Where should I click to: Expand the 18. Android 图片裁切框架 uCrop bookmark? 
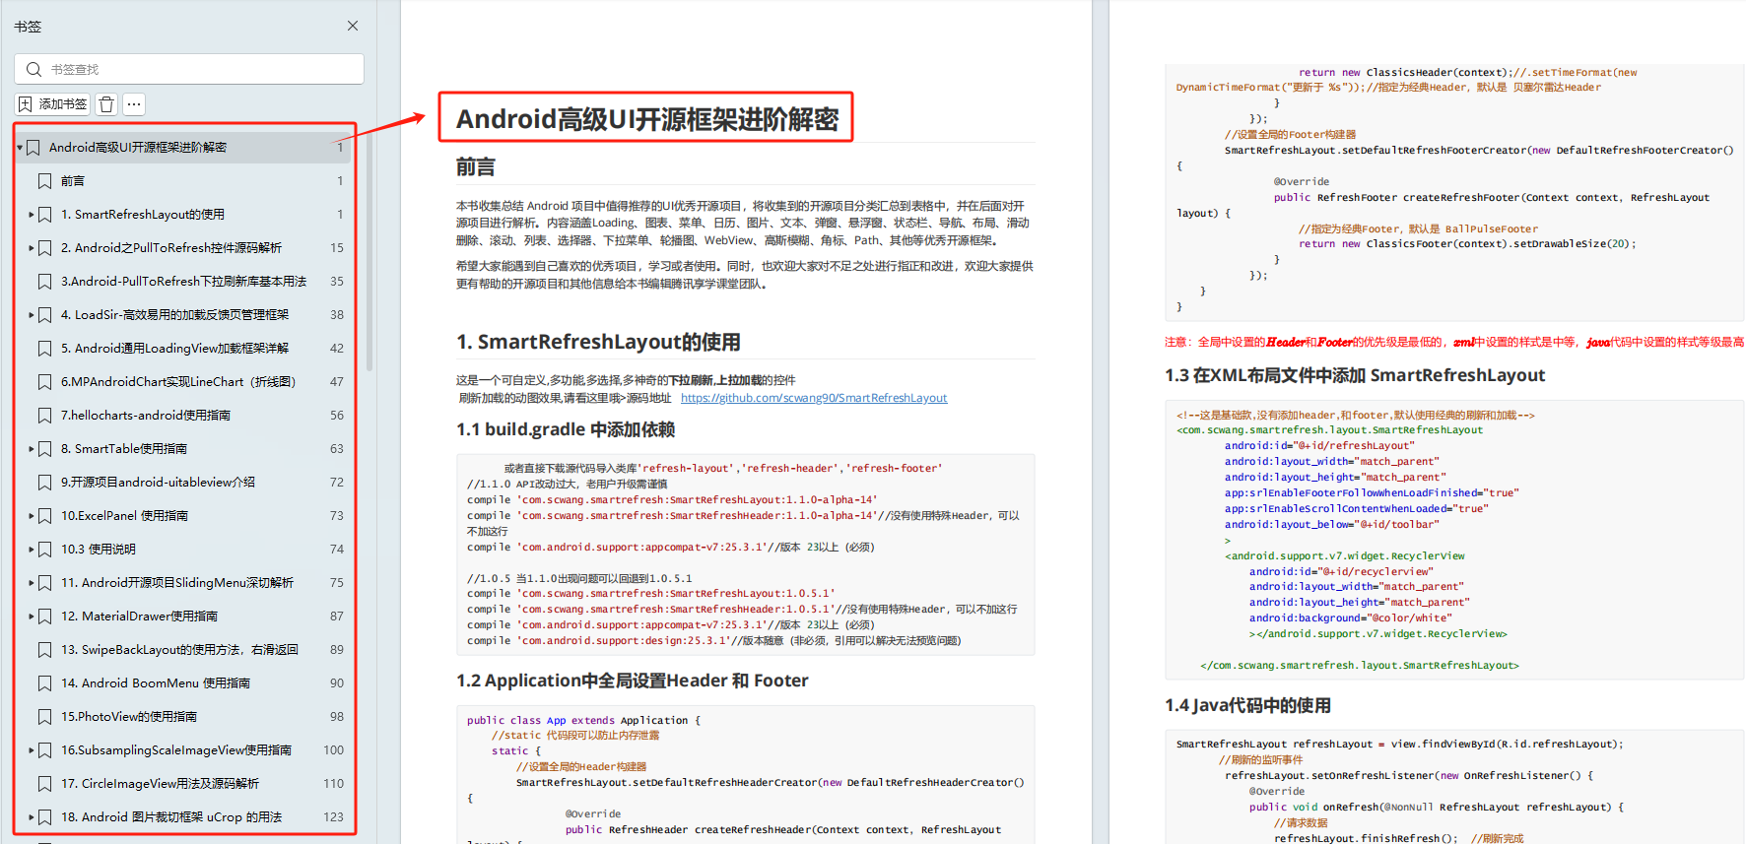point(32,817)
